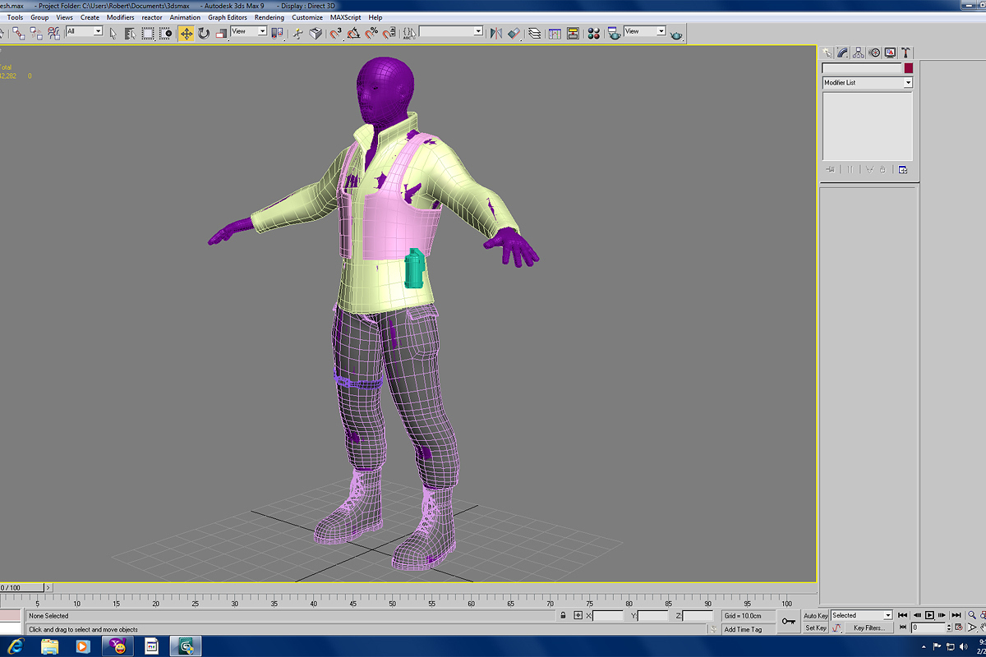Click the X coordinate field
Viewport: 986px width, 657px height.
pos(608,615)
